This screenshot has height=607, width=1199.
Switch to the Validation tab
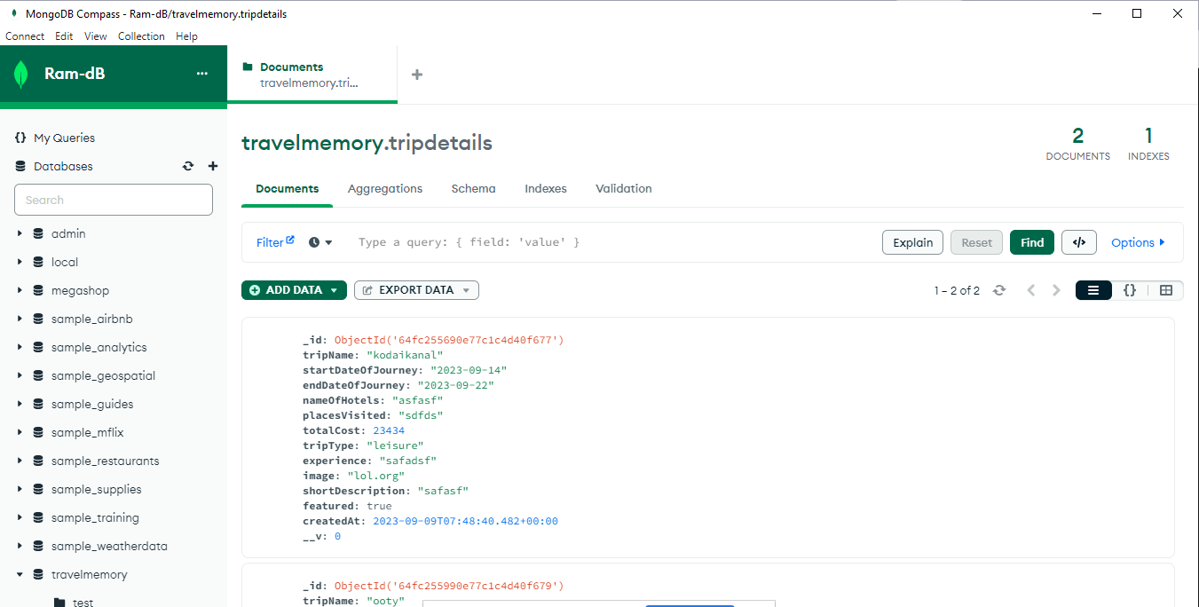(624, 188)
